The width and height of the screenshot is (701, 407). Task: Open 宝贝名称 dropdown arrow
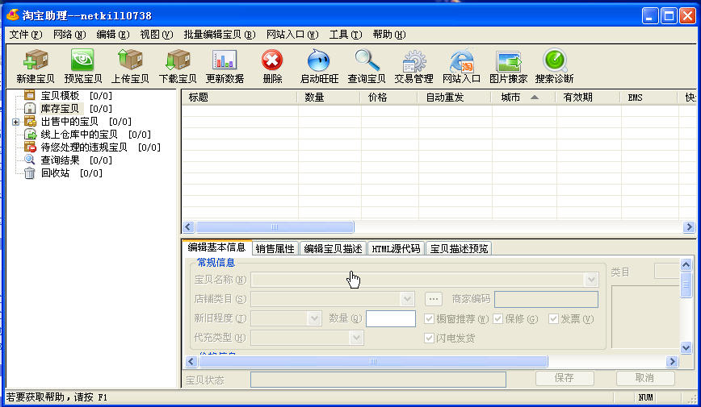click(x=591, y=280)
